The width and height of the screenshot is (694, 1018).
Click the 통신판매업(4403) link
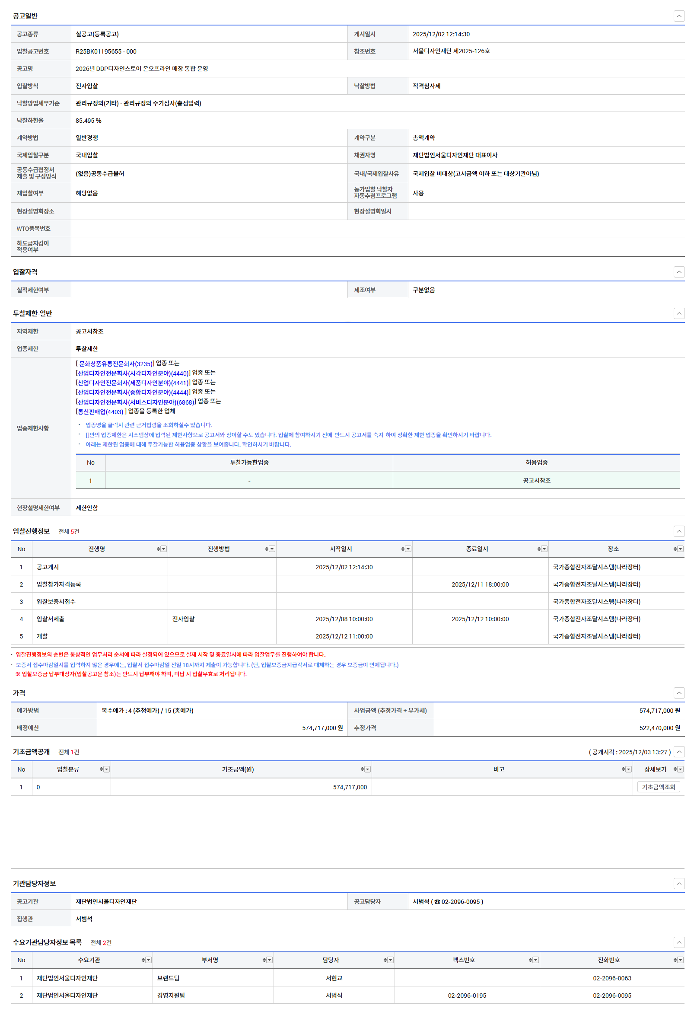100,412
